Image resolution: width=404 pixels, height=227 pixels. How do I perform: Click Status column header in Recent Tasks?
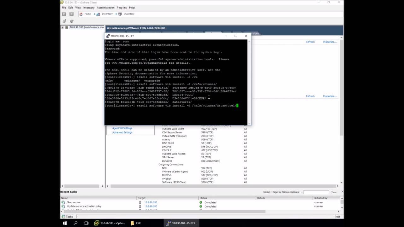click(x=227, y=198)
